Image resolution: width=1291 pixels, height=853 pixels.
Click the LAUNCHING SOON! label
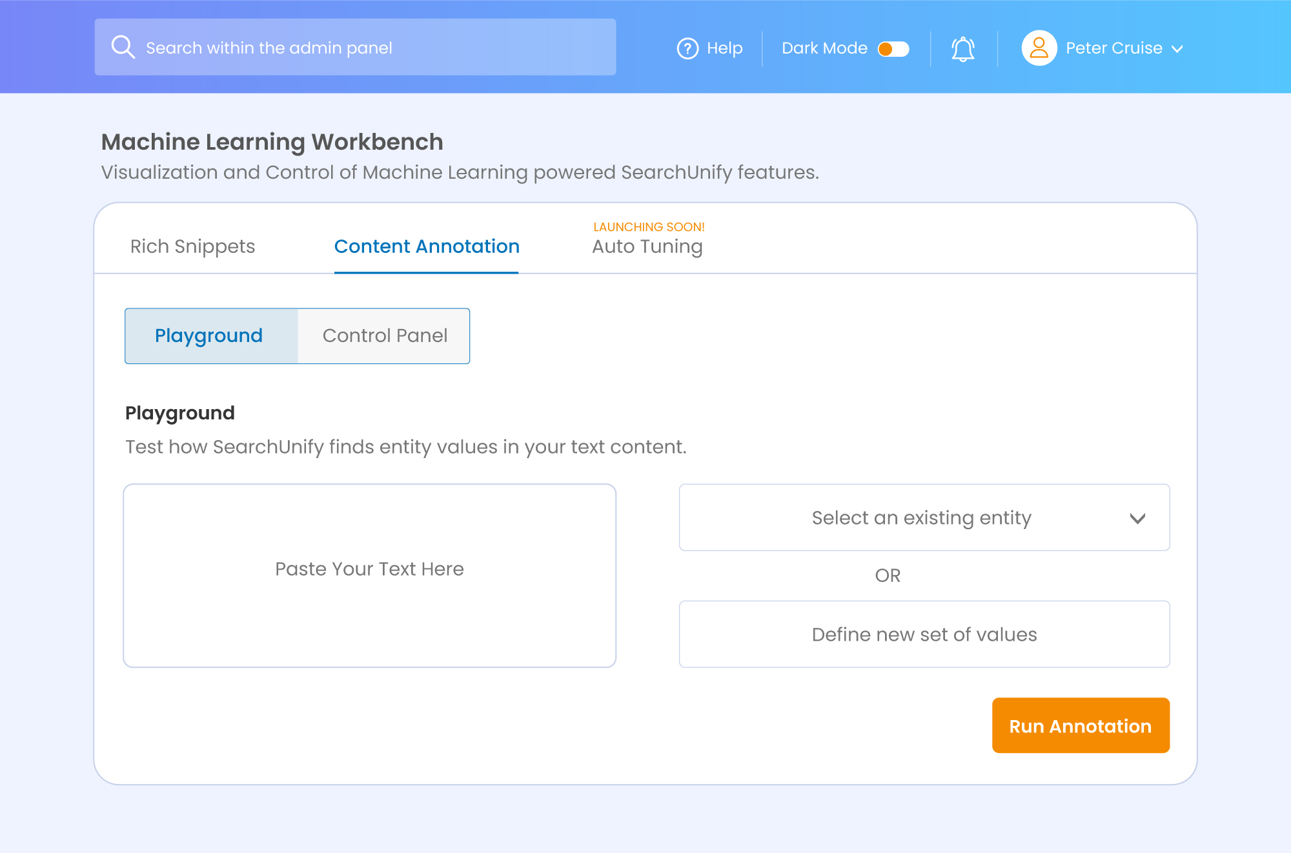649,227
